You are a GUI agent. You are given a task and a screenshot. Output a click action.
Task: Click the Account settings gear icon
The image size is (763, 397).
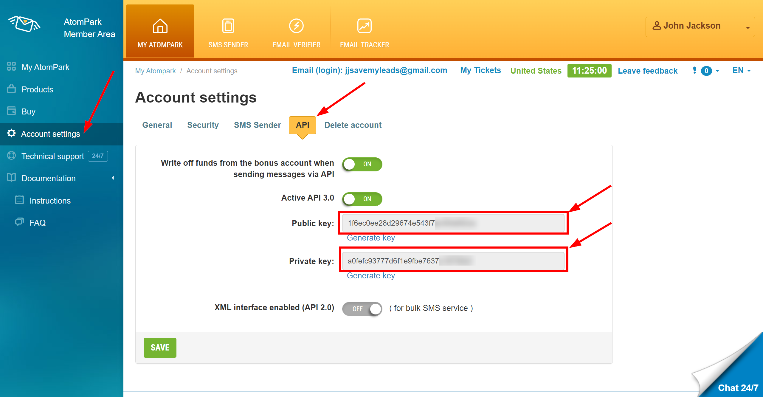(11, 133)
